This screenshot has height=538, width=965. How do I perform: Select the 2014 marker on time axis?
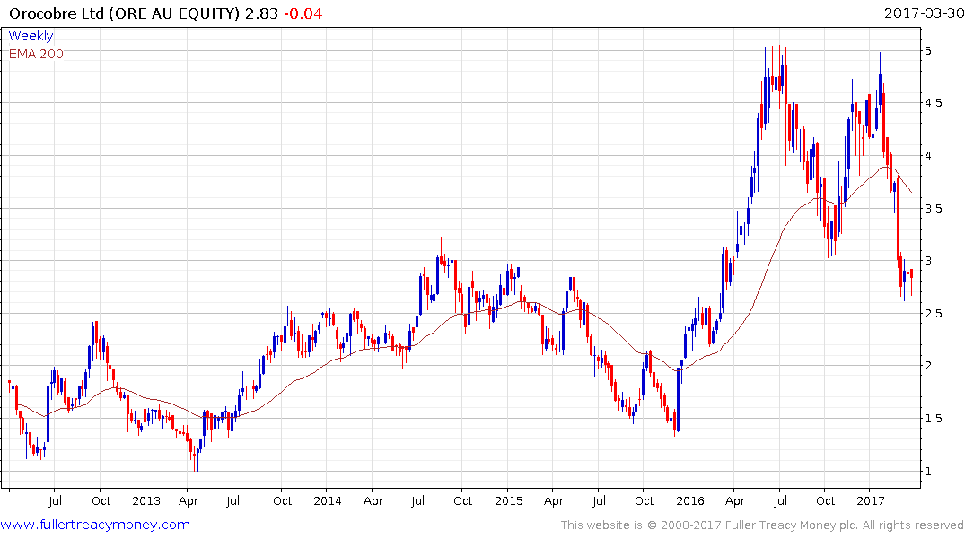(x=327, y=501)
